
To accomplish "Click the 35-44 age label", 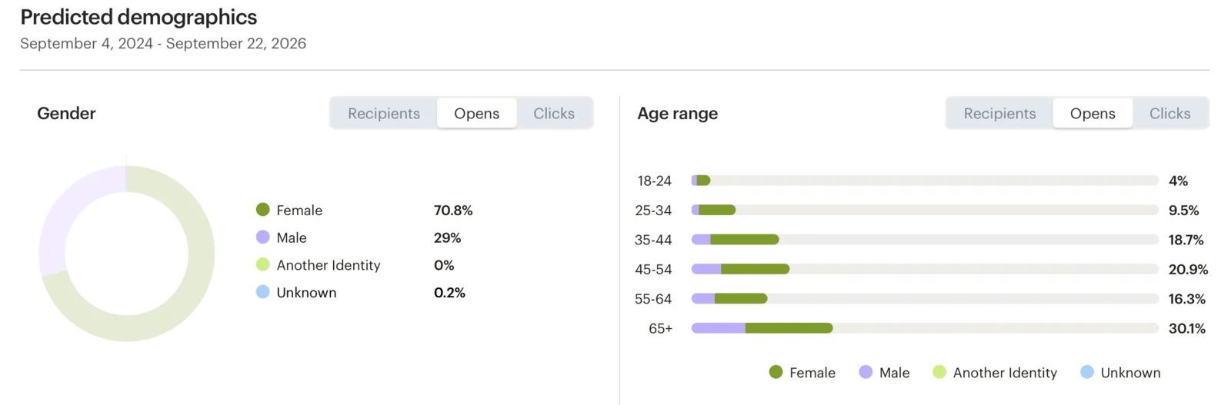I will (x=653, y=240).
